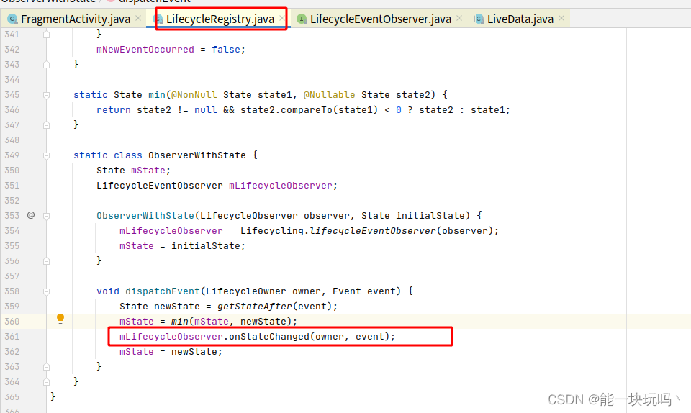
Task: Click the LiveData.java class file icon
Action: coord(479,19)
